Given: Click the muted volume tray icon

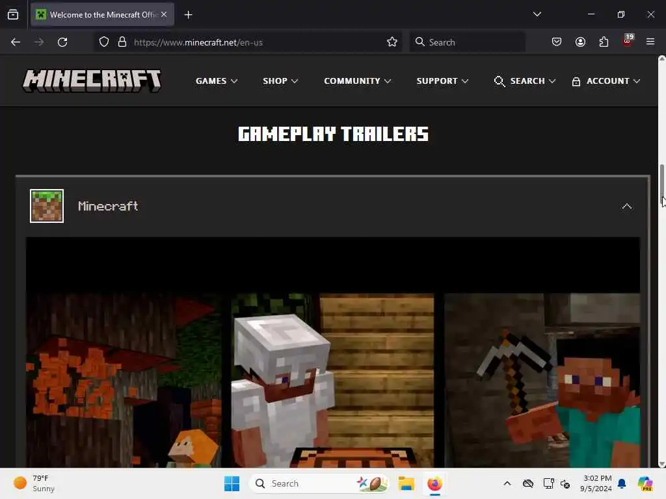Looking at the screenshot, I should [565, 483].
